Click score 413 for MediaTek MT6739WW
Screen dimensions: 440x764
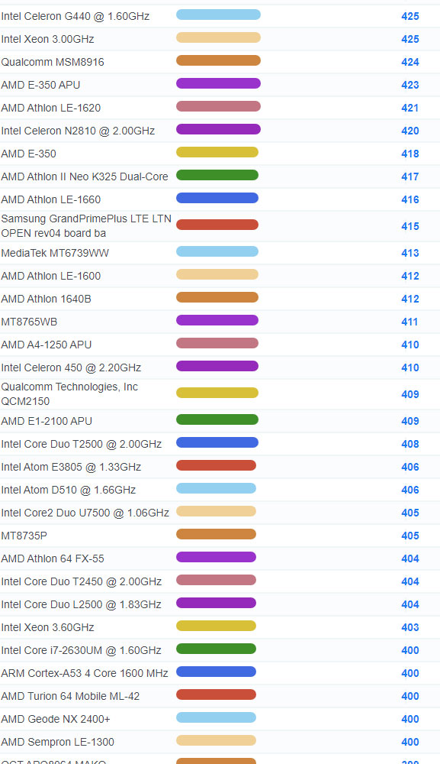click(409, 253)
